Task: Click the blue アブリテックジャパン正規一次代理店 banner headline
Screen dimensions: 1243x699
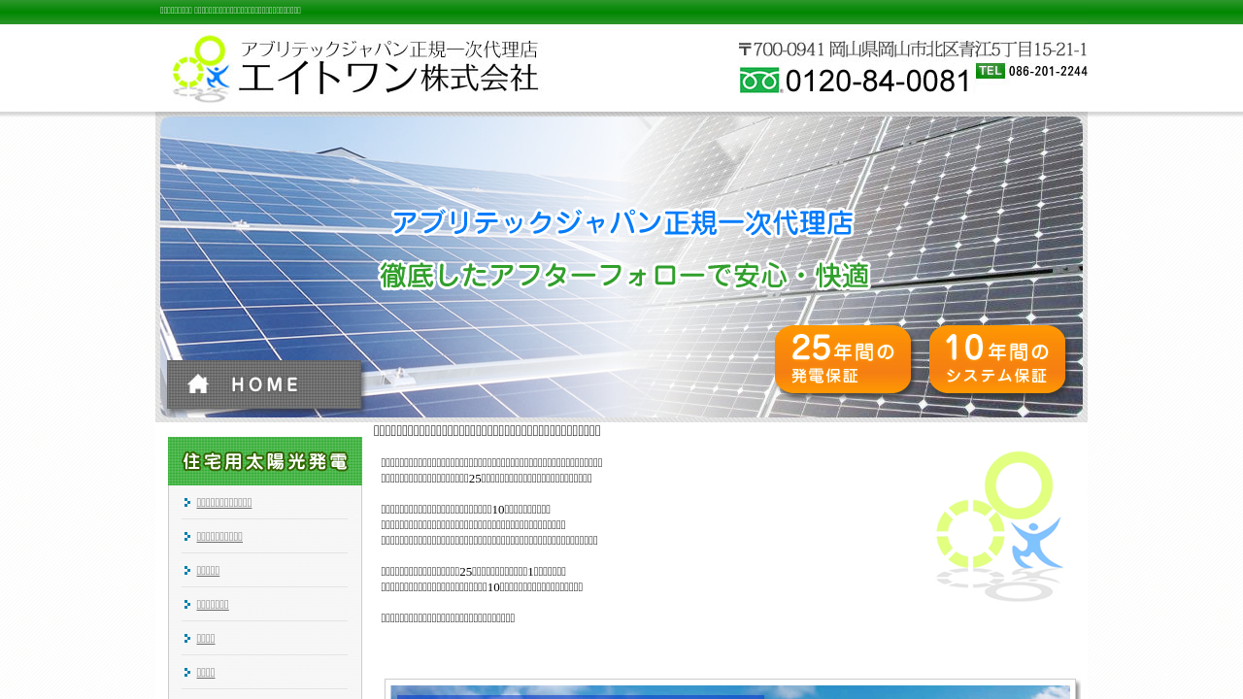Action: pyautogui.click(x=622, y=222)
